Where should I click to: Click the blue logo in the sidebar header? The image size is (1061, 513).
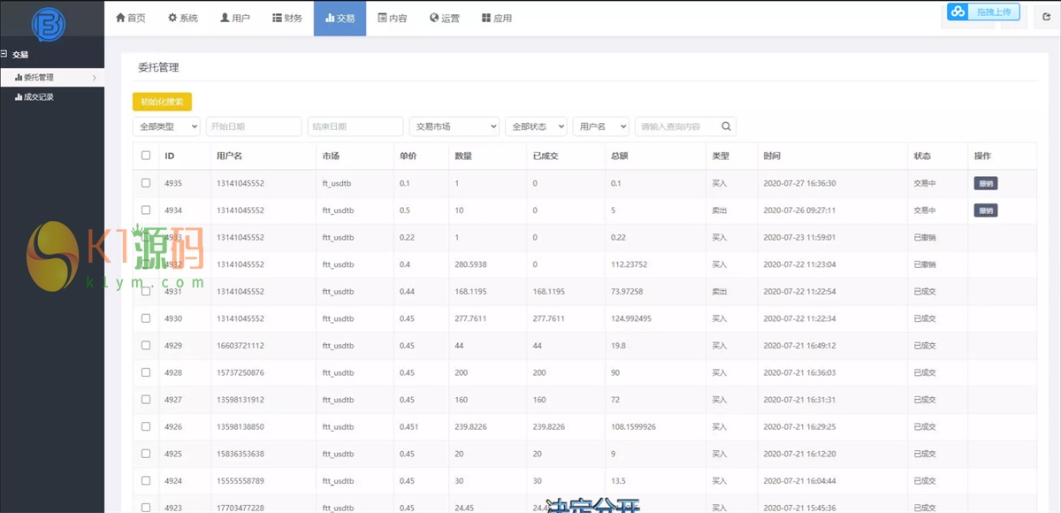[47, 23]
